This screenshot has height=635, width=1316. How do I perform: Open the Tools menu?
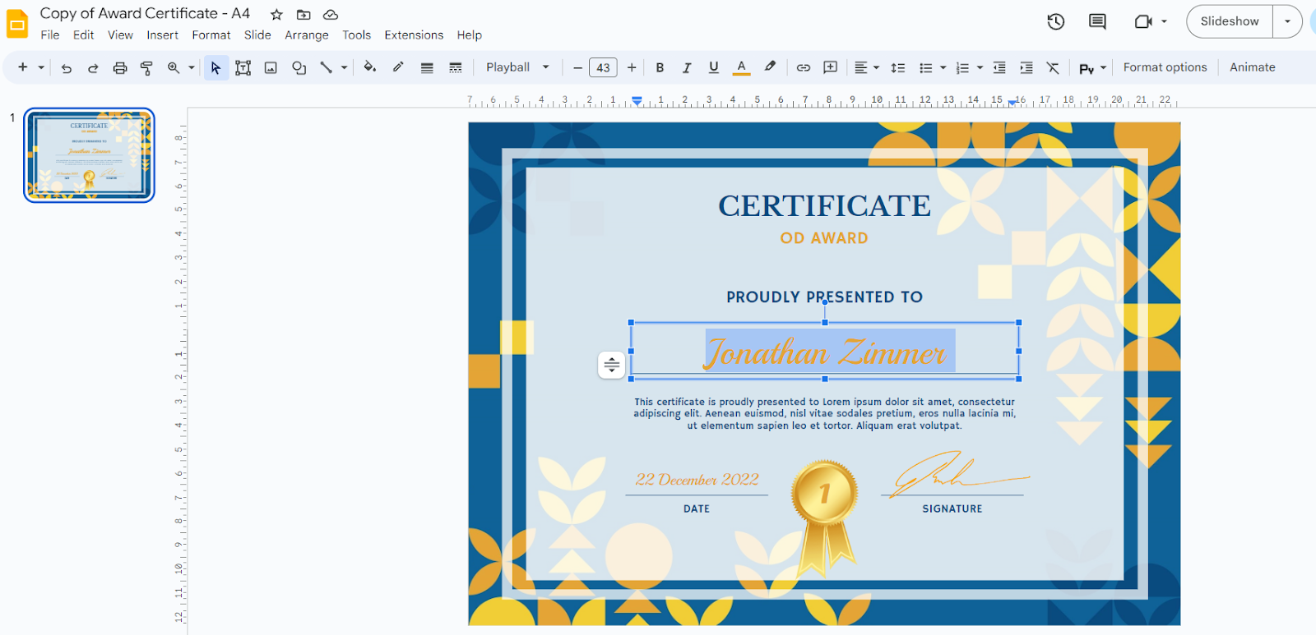(357, 35)
